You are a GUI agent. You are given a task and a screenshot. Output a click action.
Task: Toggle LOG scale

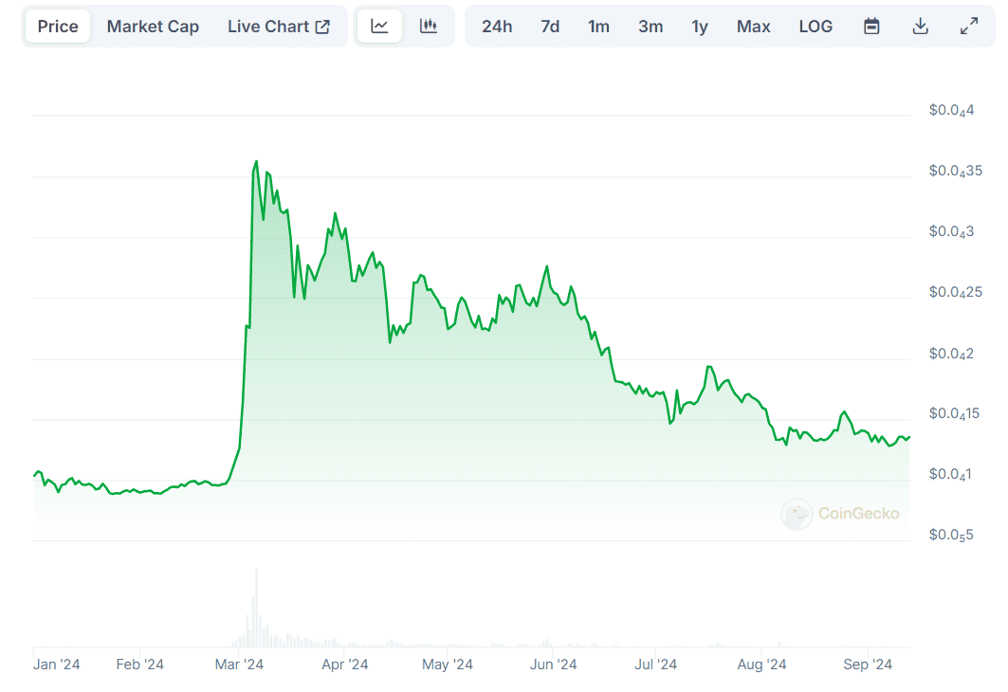click(x=816, y=27)
